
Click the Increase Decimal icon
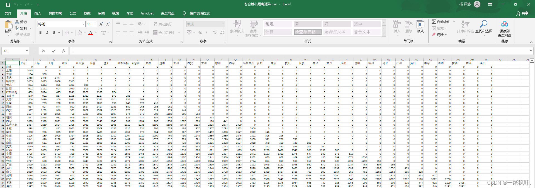point(215,33)
